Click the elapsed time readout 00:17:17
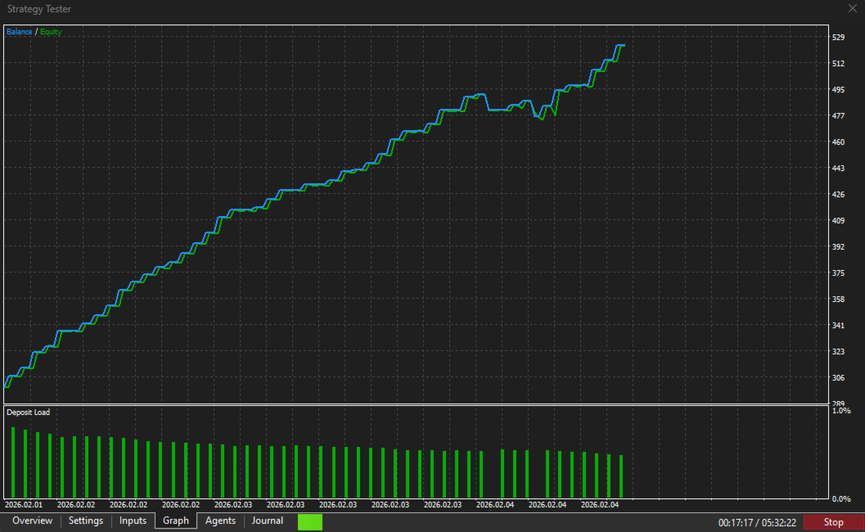This screenshot has width=865, height=532. [736, 523]
